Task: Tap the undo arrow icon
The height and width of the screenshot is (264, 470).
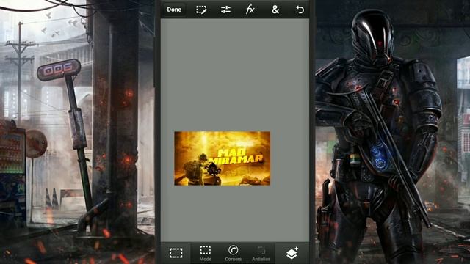Action: (x=300, y=10)
